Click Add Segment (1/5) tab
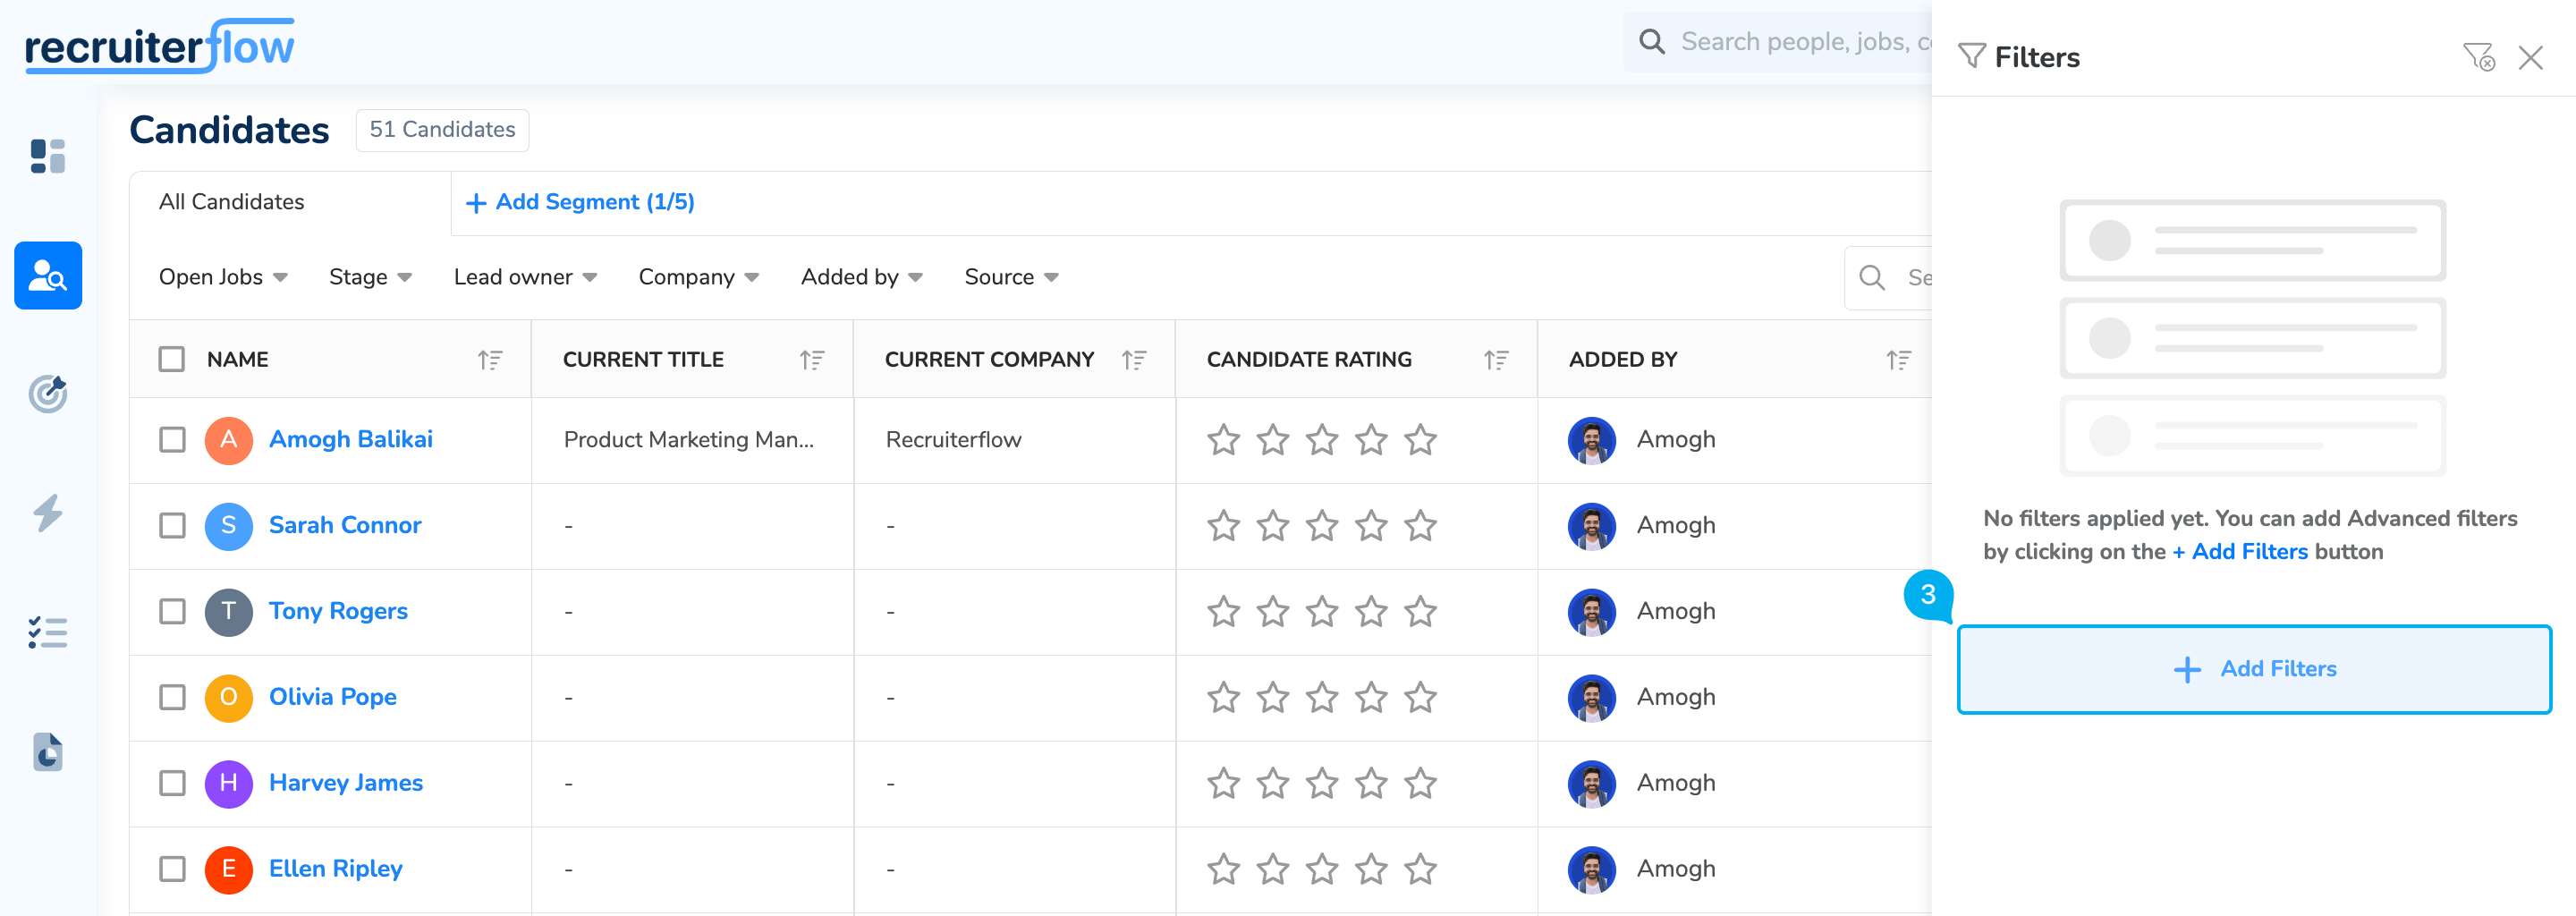The height and width of the screenshot is (916, 2576). 580,202
